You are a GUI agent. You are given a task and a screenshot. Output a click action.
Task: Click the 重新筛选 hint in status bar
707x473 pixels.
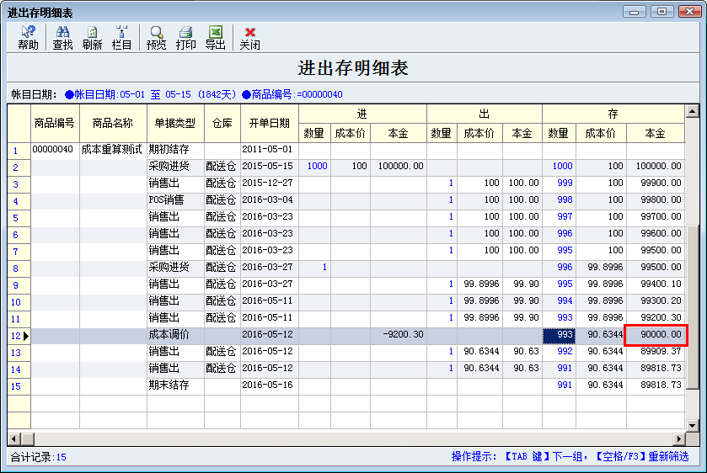[669, 457]
